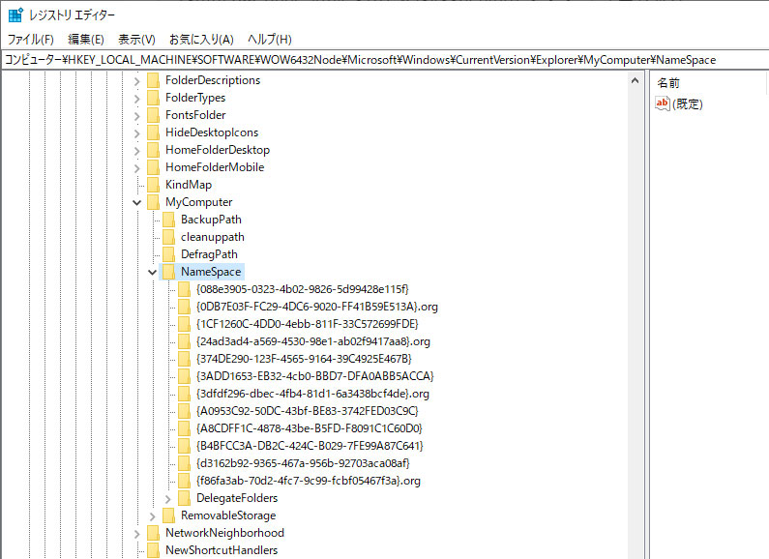Click the Registry Editor app icon
This screenshot has width=769, height=559.
pyautogui.click(x=15, y=15)
